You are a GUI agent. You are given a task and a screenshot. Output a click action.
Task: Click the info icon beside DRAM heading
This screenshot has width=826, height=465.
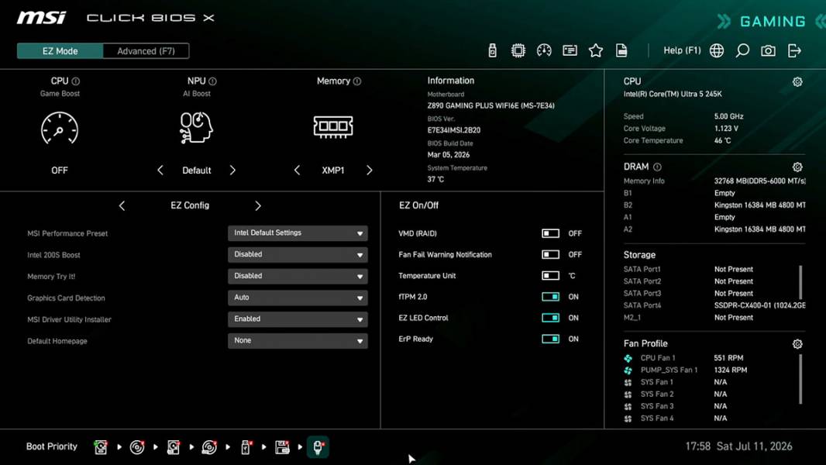(657, 167)
